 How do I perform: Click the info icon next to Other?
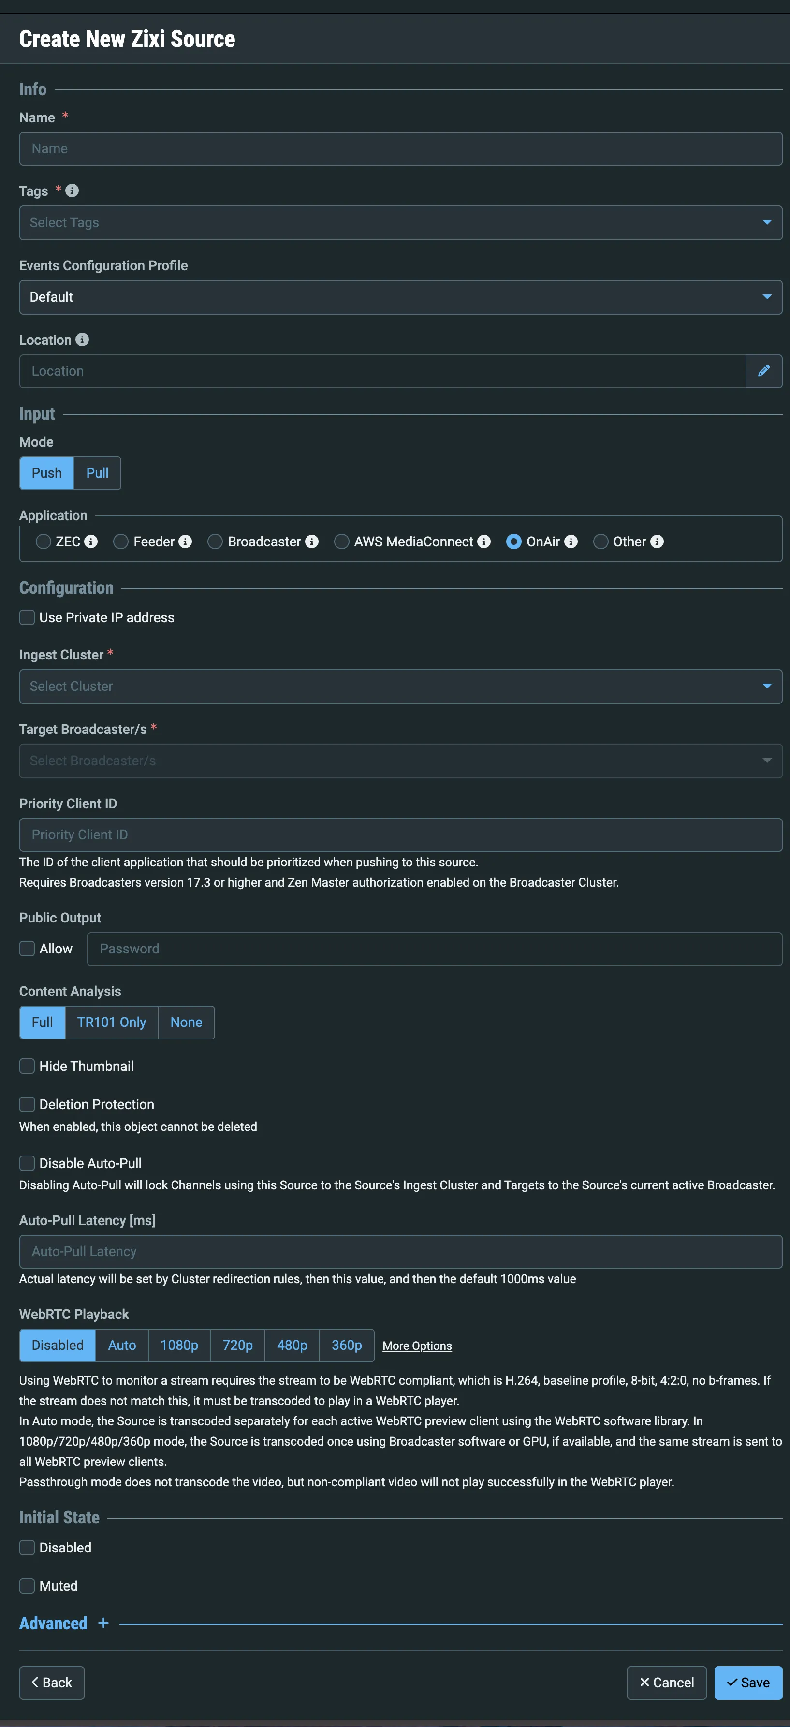click(x=657, y=542)
